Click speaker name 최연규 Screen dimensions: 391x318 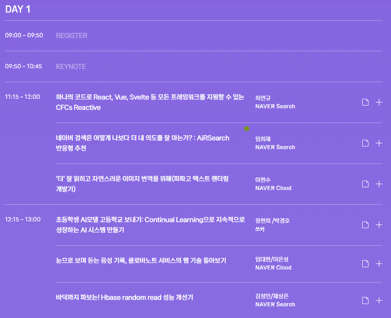[x=263, y=98]
